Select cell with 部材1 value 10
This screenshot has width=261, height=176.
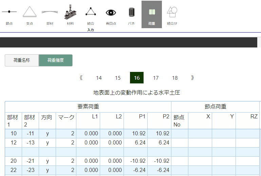click(14, 134)
